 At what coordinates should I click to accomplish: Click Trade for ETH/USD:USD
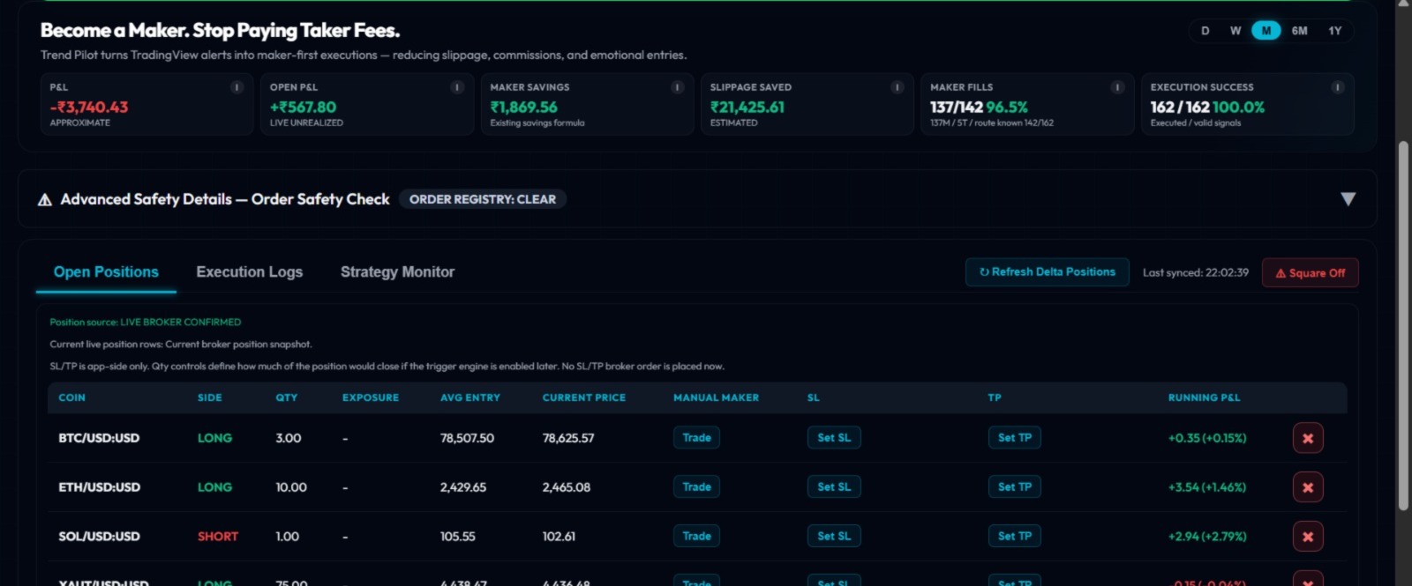[x=696, y=487]
